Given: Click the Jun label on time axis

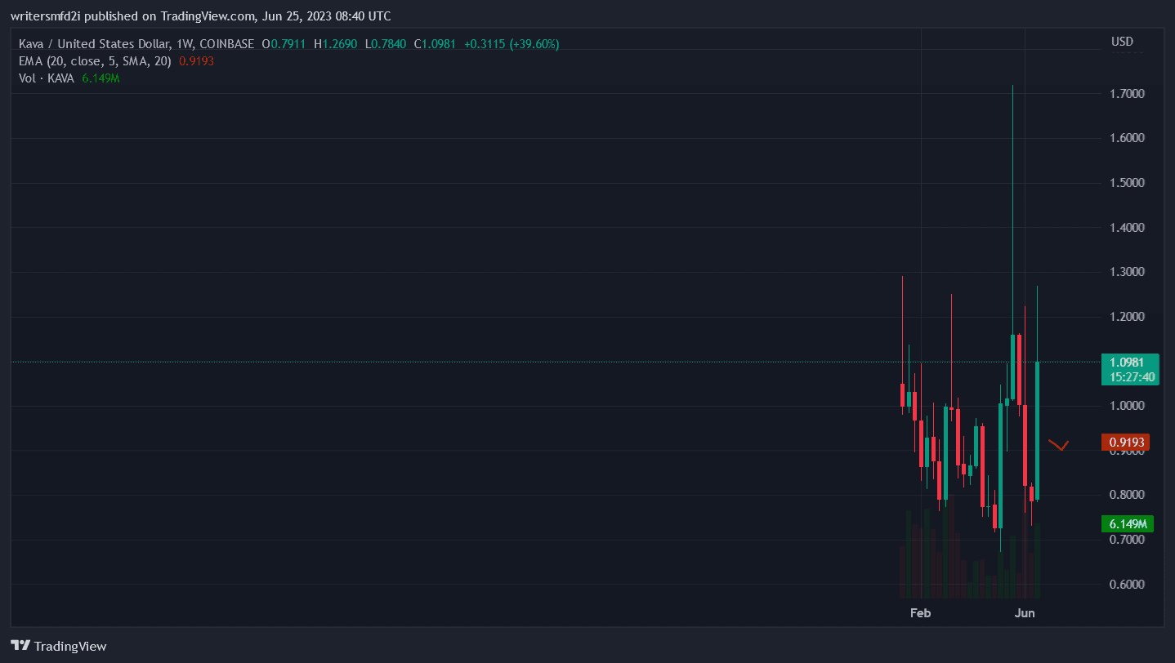Looking at the screenshot, I should point(1025,613).
